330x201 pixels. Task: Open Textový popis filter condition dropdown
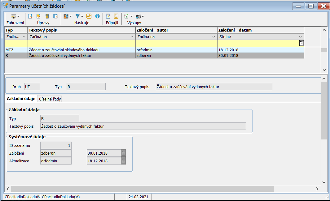click(133, 37)
